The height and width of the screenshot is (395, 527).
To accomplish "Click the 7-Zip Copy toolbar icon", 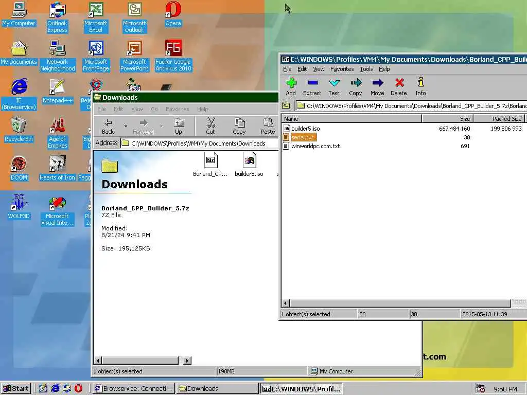I will coord(355,86).
